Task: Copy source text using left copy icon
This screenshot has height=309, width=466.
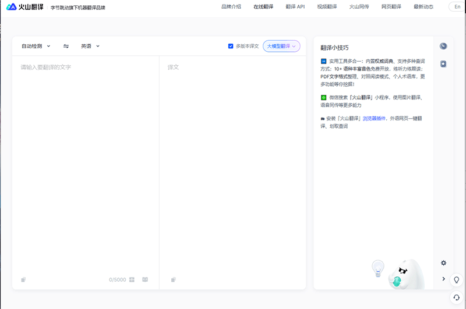Action: click(x=23, y=280)
